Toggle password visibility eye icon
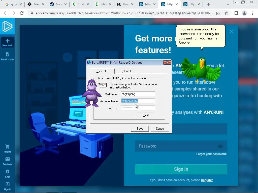 tap(220, 146)
